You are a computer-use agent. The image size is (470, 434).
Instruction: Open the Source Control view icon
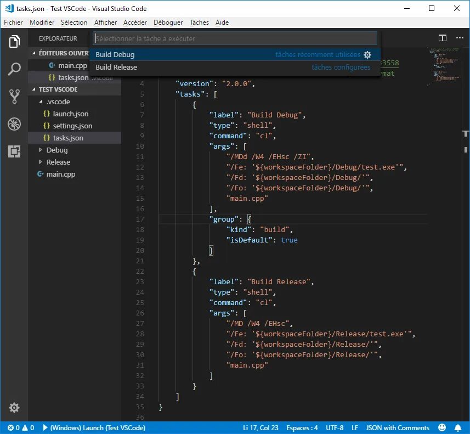tap(14, 97)
